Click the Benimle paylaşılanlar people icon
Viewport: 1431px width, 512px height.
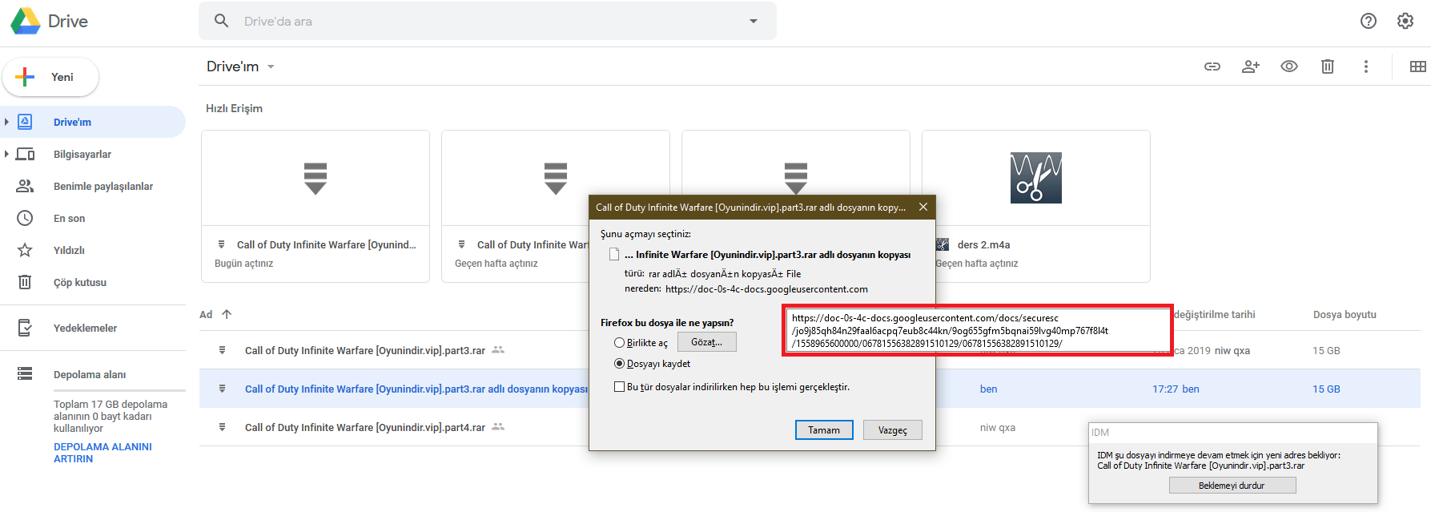[x=25, y=186]
